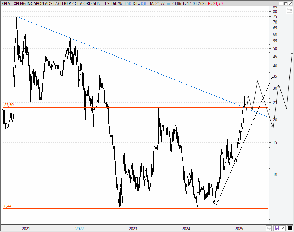The height and width of the screenshot is (232, 294).
Task: Click the 65 price axis label
Action: click(275, 28)
